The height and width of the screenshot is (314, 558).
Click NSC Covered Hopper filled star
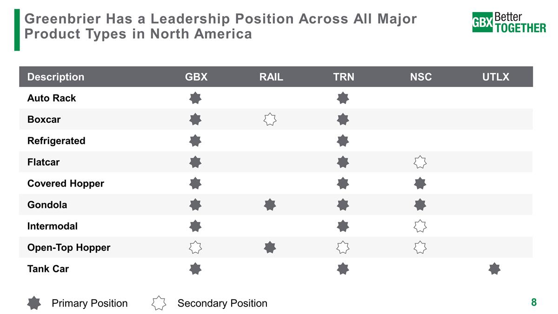point(420,183)
